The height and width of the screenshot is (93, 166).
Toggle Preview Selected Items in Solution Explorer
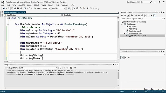click(155, 16)
